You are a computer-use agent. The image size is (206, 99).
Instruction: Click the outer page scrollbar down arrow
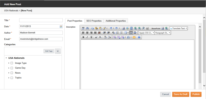pyautogui.click(x=204, y=86)
